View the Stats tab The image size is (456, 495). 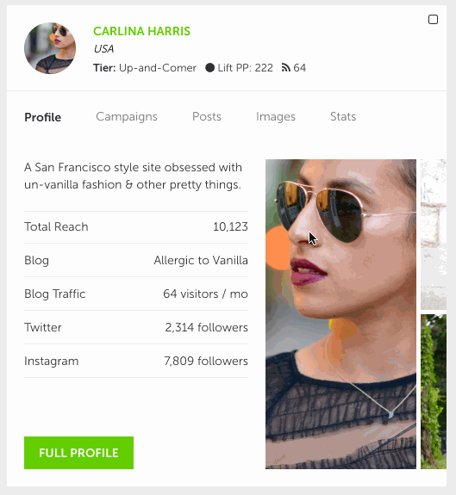(x=343, y=116)
